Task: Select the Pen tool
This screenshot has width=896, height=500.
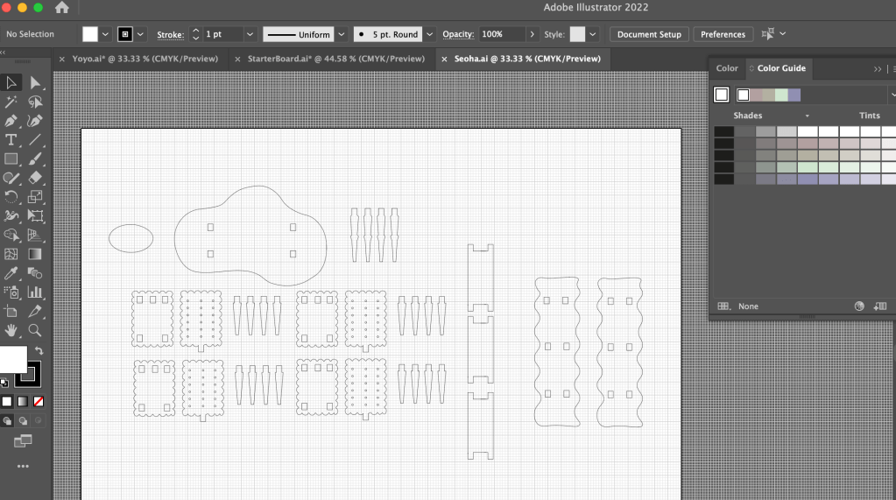Action: click(x=11, y=121)
